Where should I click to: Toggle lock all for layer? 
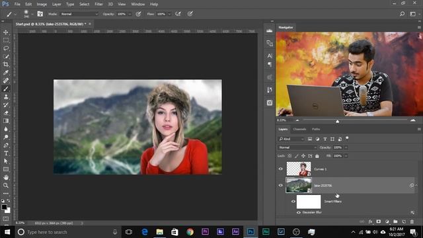click(317, 156)
